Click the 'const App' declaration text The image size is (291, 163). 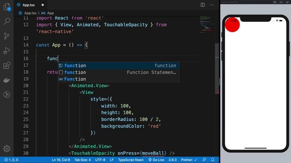[x=48, y=45]
